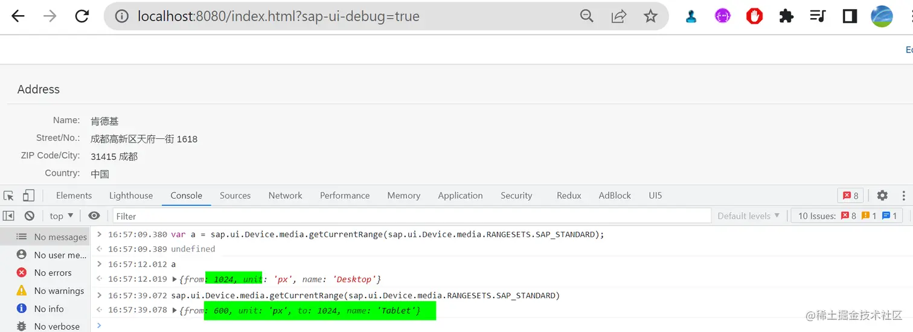Image resolution: width=913 pixels, height=332 pixels.
Task: Switch to the Lighthouse tab
Action: pyautogui.click(x=131, y=196)
